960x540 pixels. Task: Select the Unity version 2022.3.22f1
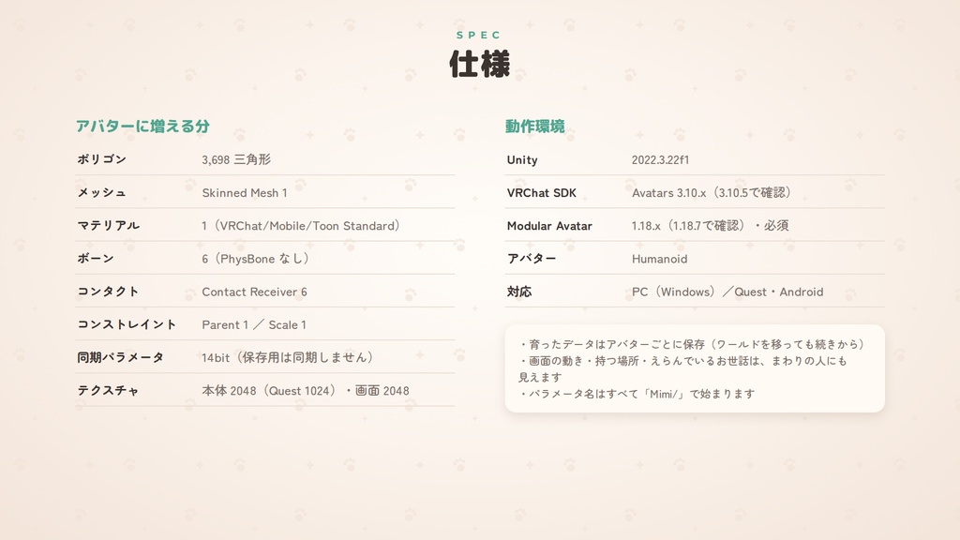[660, 159]
